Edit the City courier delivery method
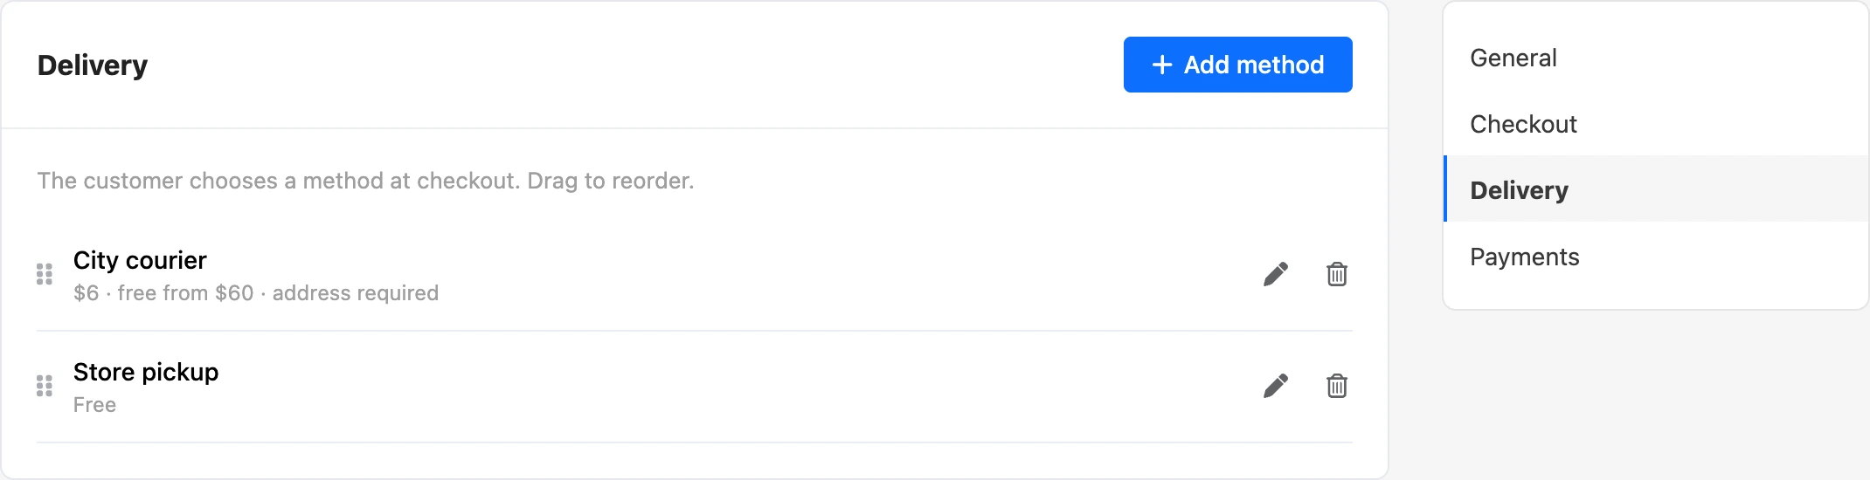 coord(1276,274)
